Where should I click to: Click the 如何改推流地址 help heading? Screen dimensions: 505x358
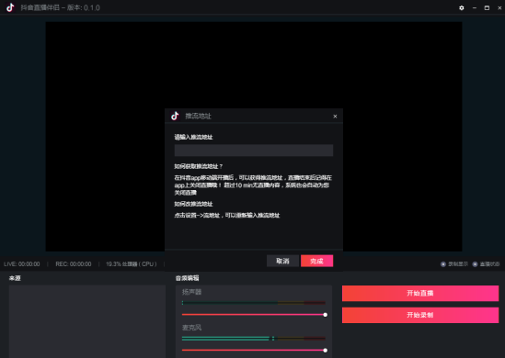[193, 204]
